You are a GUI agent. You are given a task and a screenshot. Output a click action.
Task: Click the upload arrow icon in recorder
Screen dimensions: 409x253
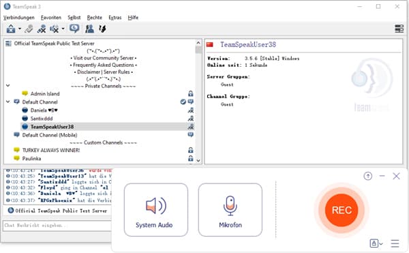click(368, 176)
